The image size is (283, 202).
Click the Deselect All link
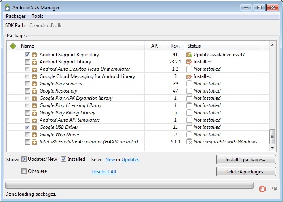[103, 172]
